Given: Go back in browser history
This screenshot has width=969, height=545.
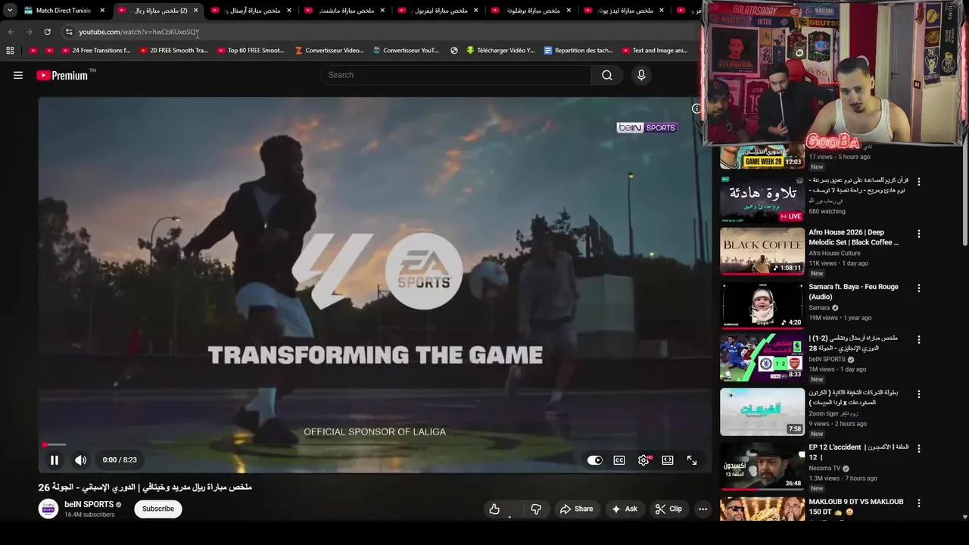Looking at the screenshot, I should [11, 32].
